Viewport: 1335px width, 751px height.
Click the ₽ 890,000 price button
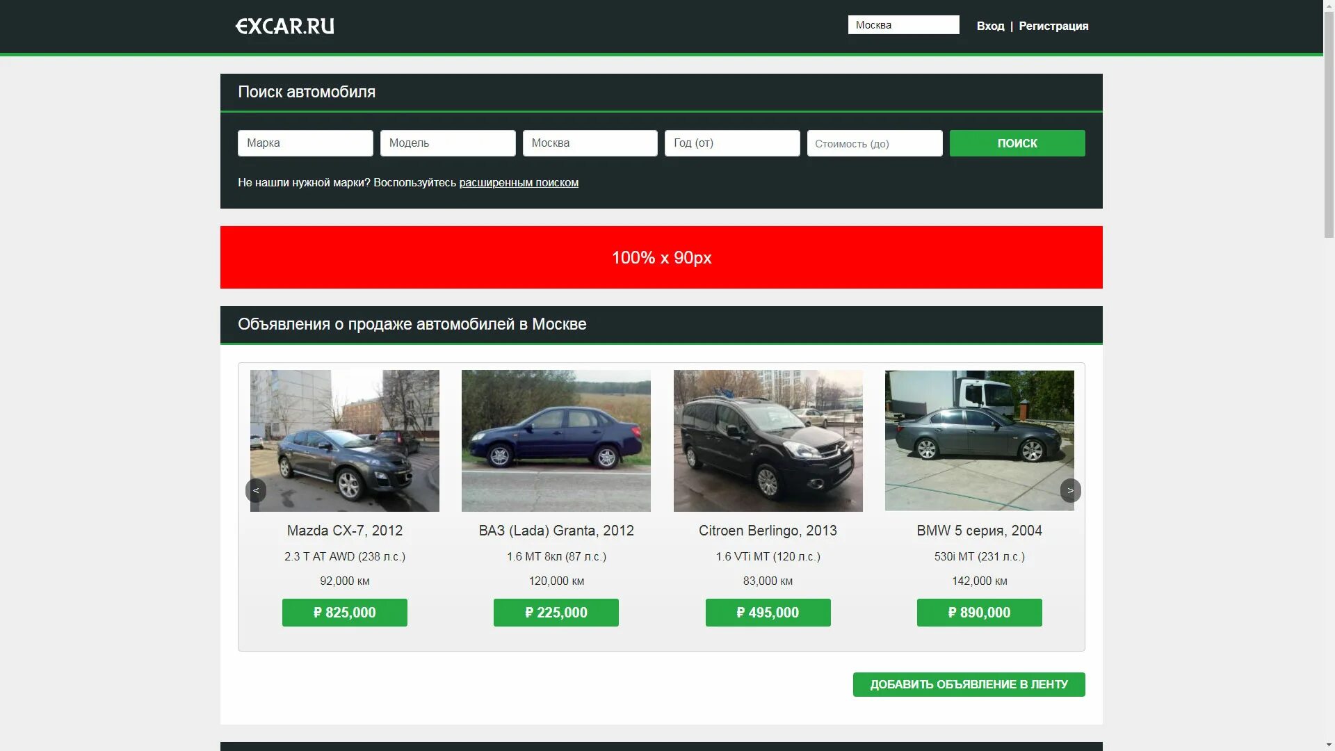tap(979, 613)
